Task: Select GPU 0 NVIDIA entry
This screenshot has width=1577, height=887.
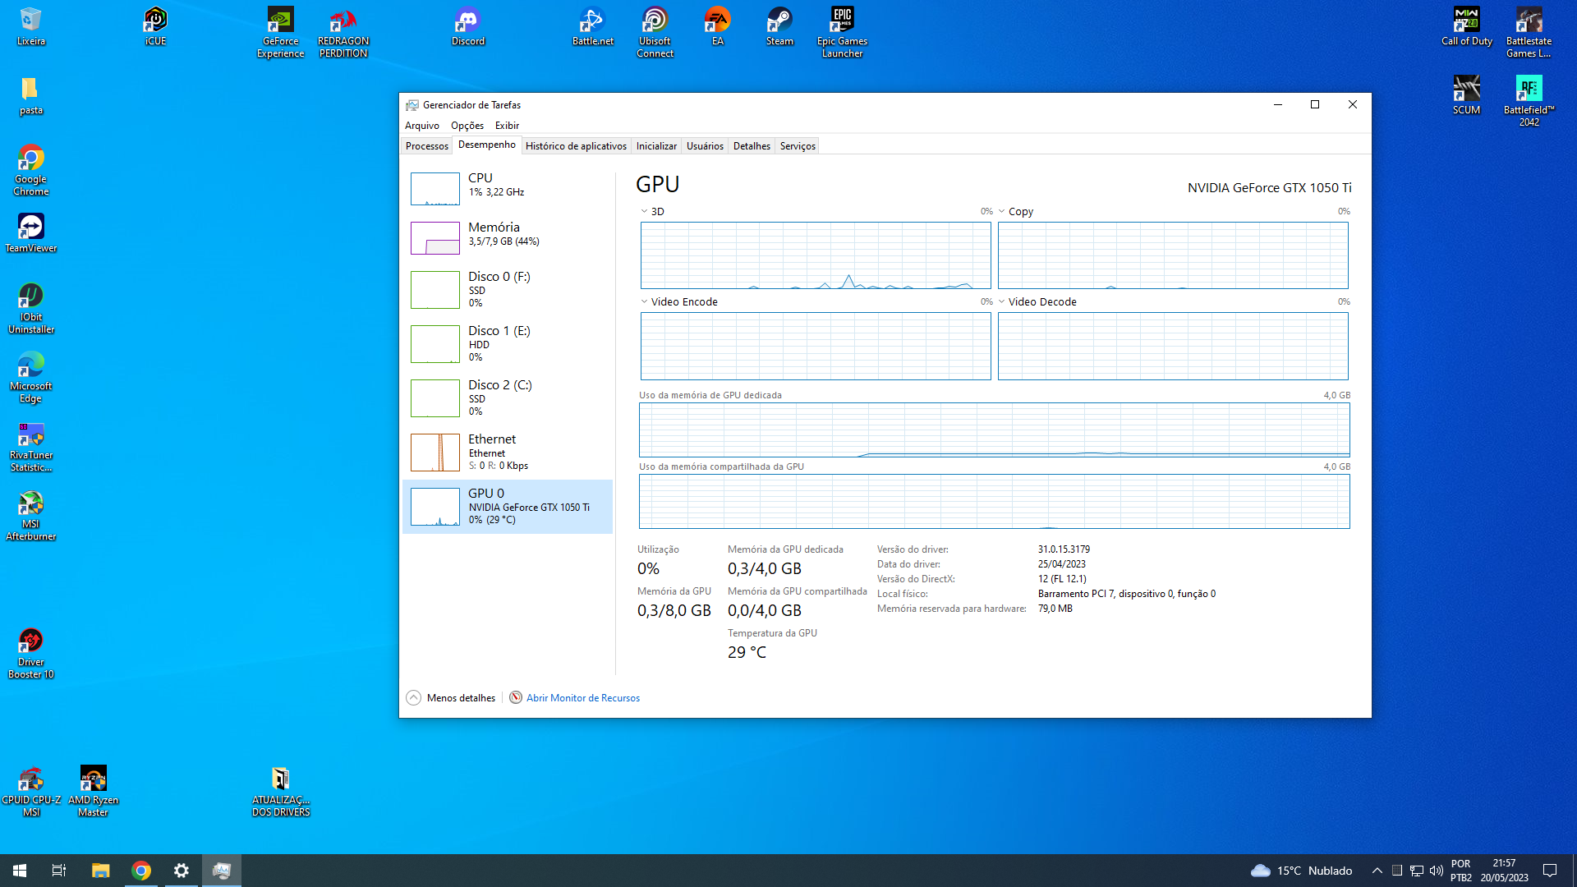Action: [508, 506]
